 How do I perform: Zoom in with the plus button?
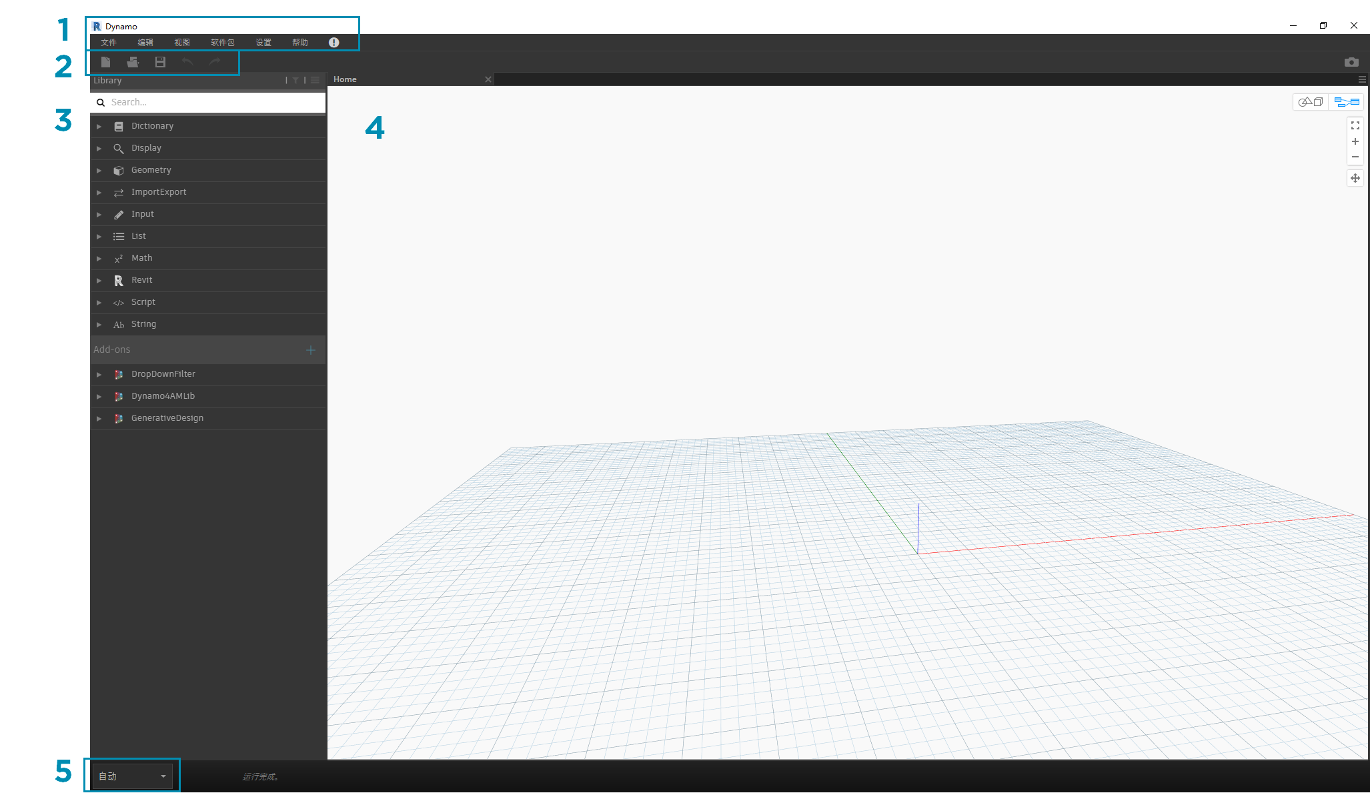coord(1355,141)
